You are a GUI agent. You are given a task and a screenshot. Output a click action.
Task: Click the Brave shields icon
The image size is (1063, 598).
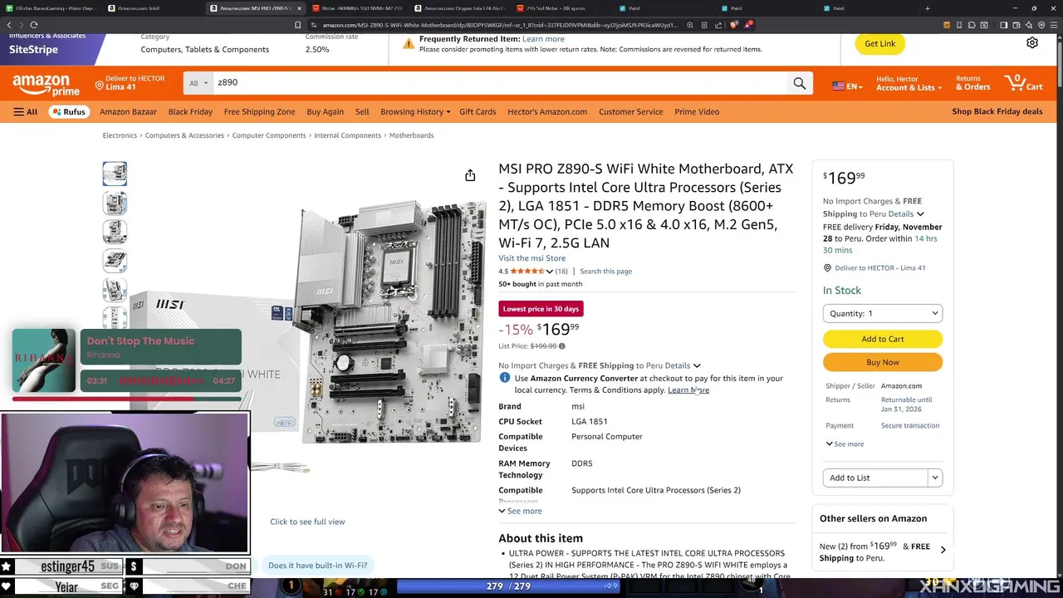733,25
